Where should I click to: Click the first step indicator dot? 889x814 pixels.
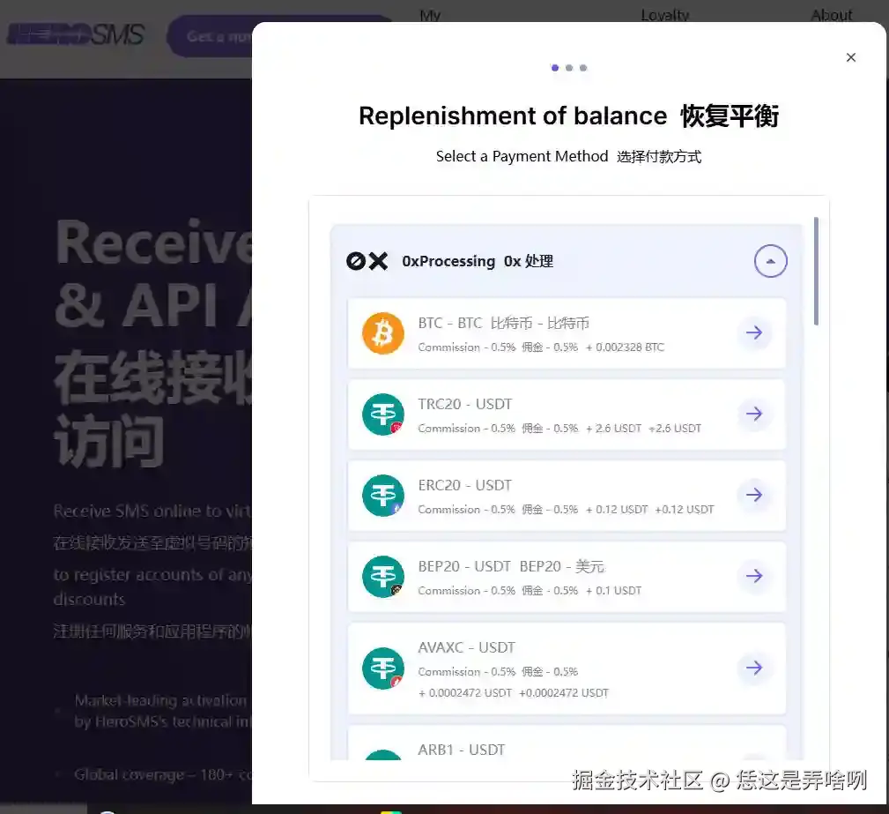coord(555,68)
